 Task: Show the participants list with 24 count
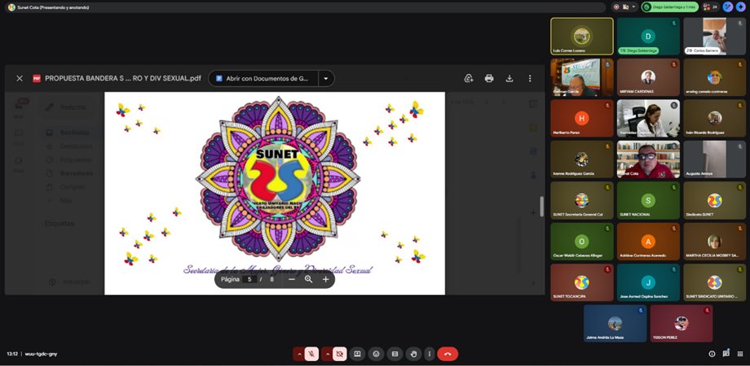(x=710, y=7)
